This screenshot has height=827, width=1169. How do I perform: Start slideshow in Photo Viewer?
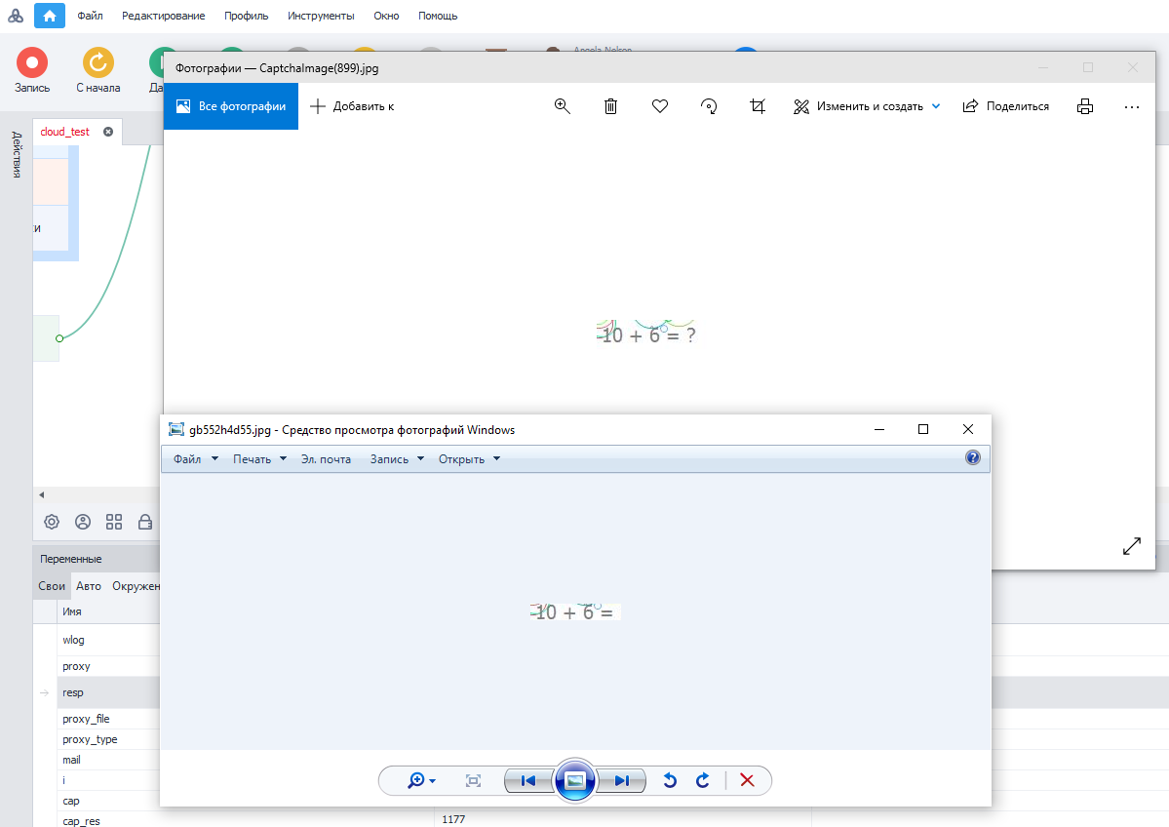(575, 781)
